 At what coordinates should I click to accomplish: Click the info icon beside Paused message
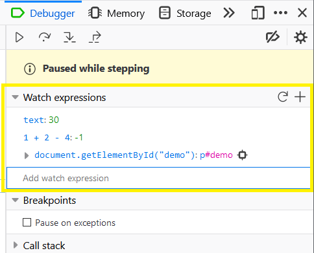tap(30, 69)
